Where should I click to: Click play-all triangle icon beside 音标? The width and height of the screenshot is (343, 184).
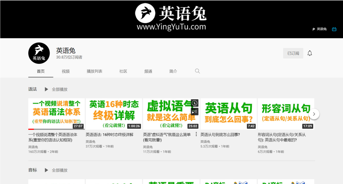(46, 170)
